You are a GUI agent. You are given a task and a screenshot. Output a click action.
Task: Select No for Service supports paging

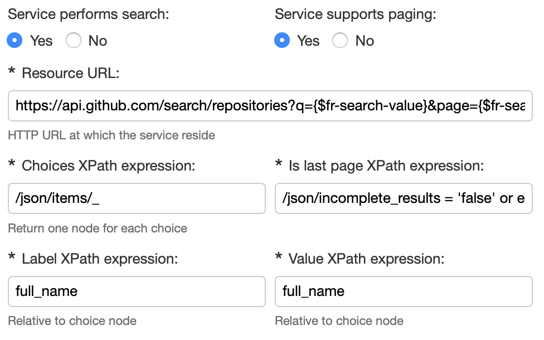(x=340, y=41)
